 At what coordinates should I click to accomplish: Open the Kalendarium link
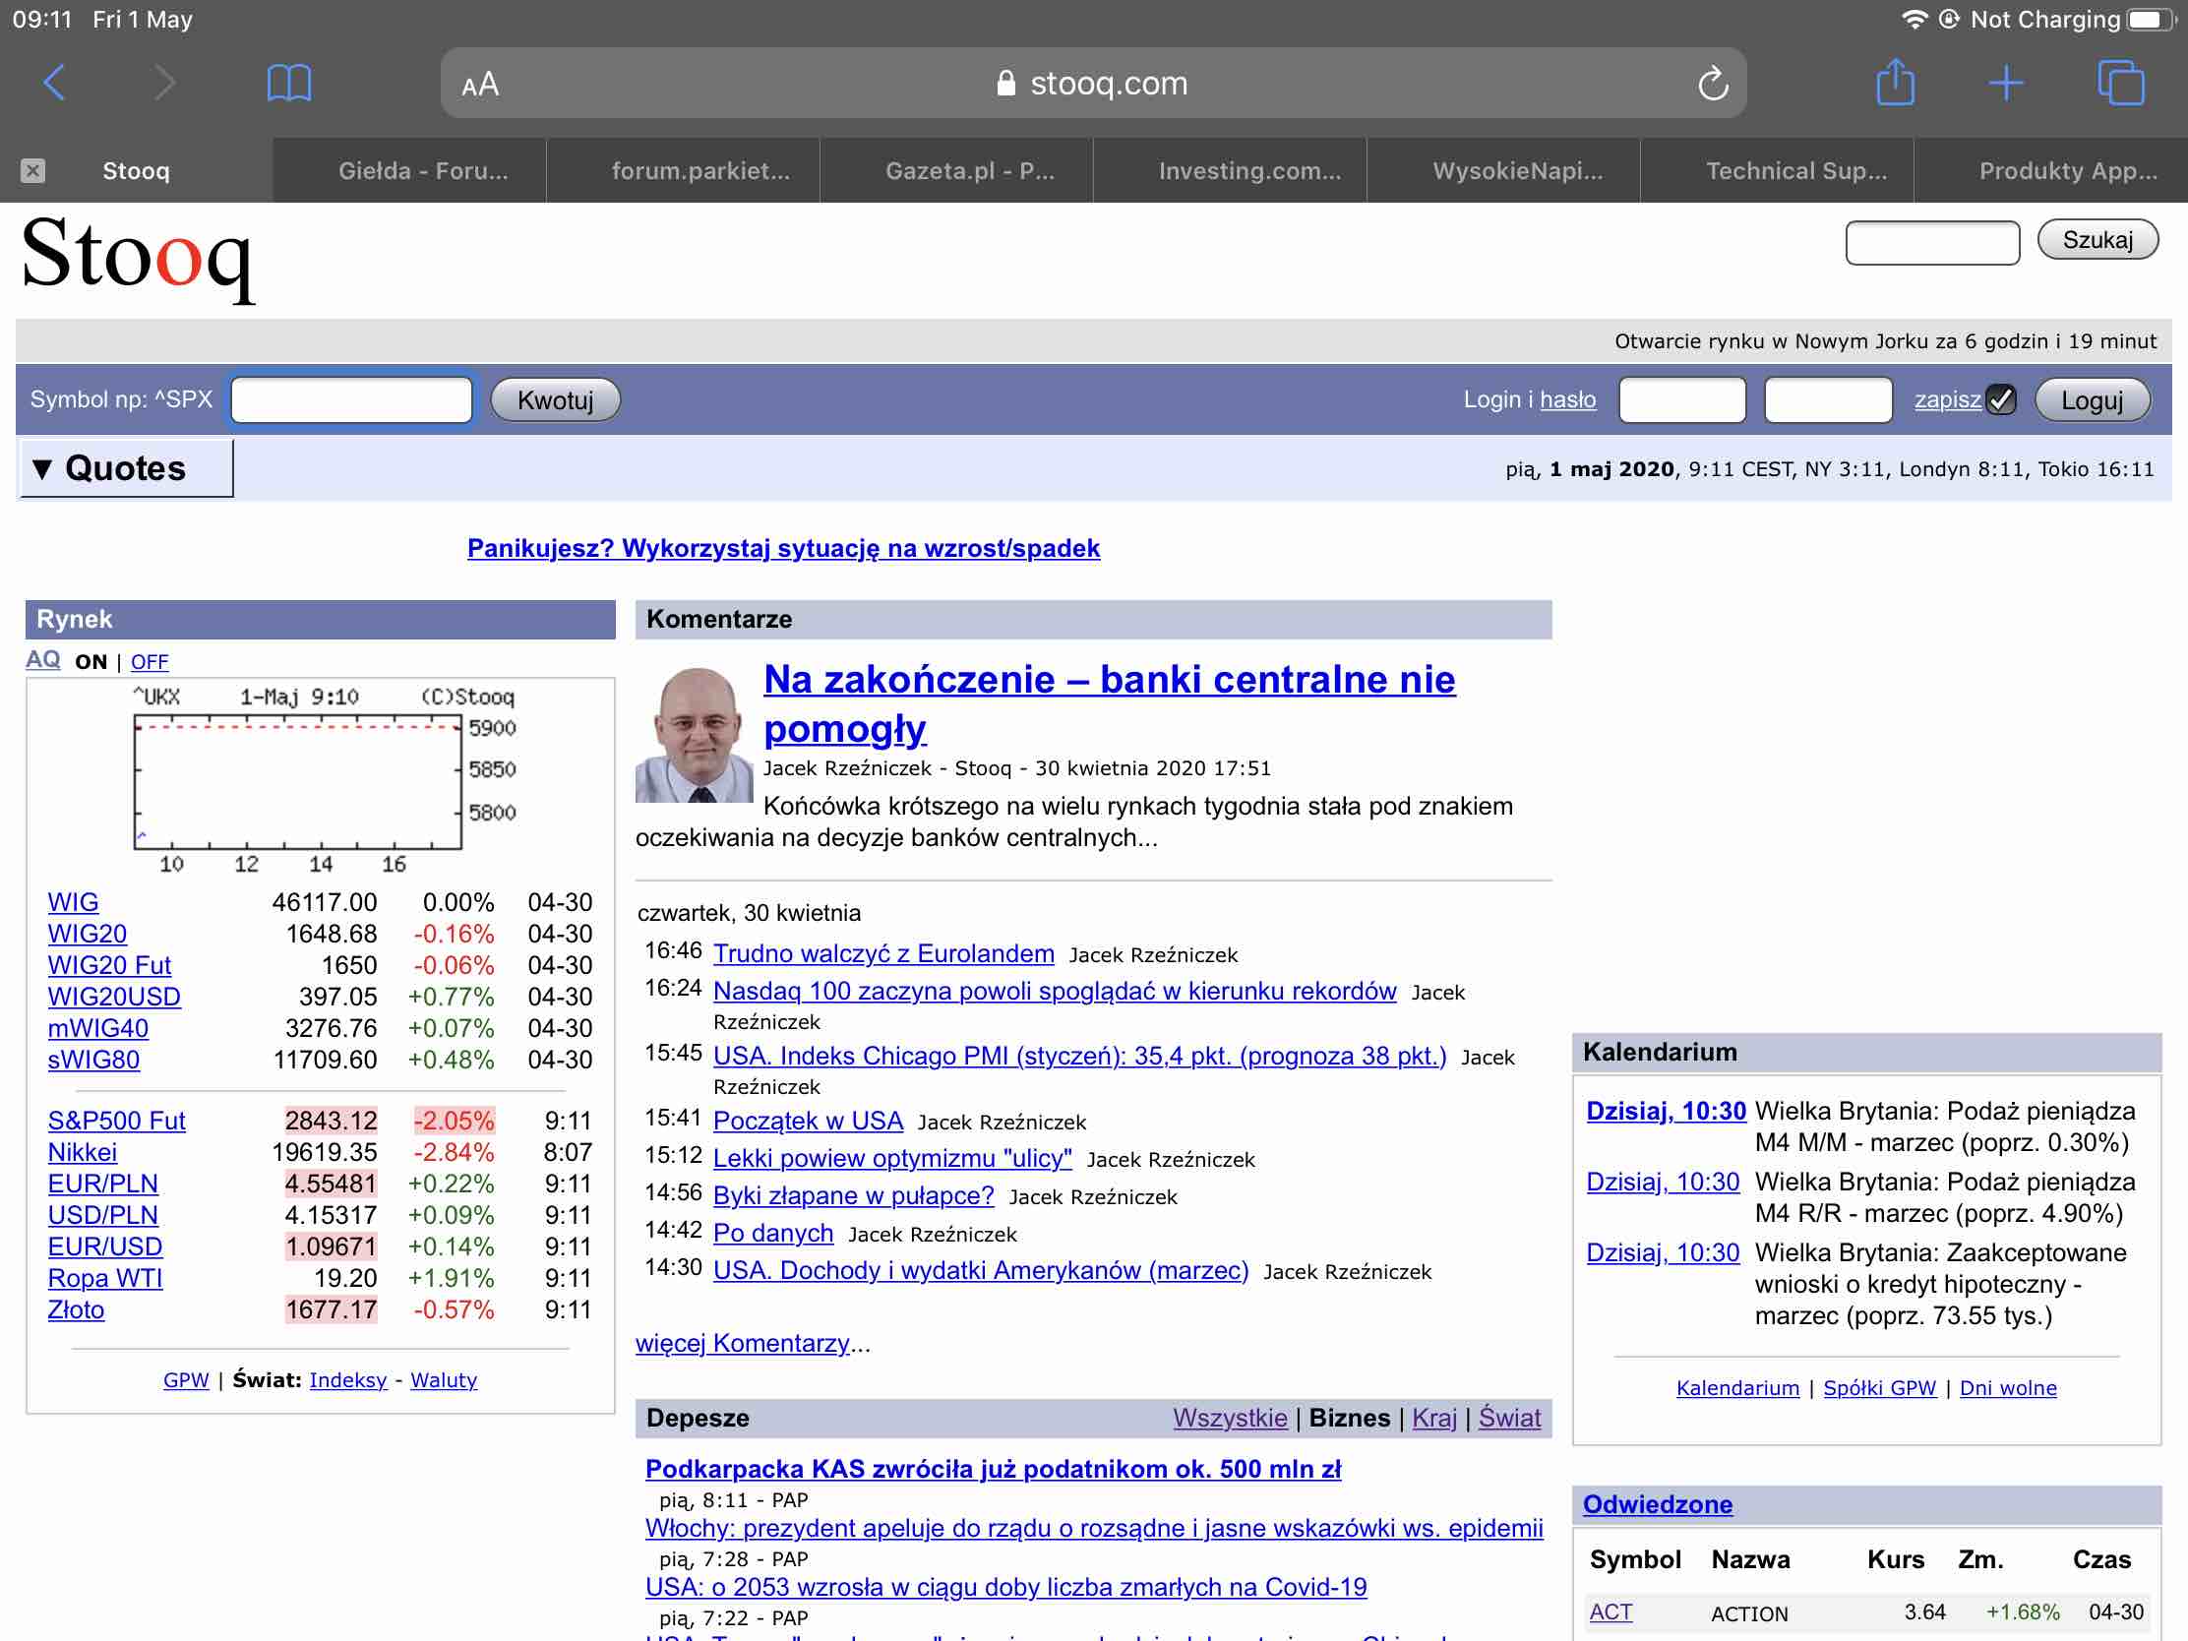tap(1738, 1387)
